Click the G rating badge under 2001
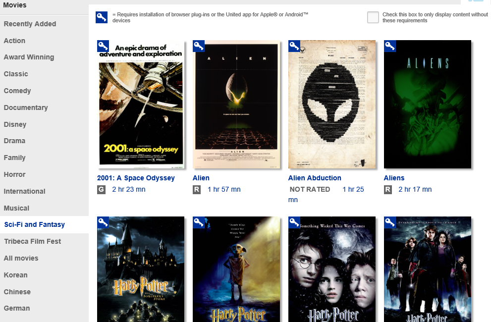Image resolution: width=491 pixels, height=322 pixels. 101,190
